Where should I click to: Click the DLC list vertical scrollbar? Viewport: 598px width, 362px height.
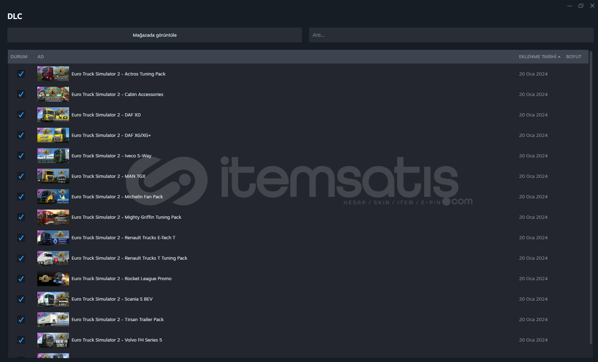(x=591, y=198)
